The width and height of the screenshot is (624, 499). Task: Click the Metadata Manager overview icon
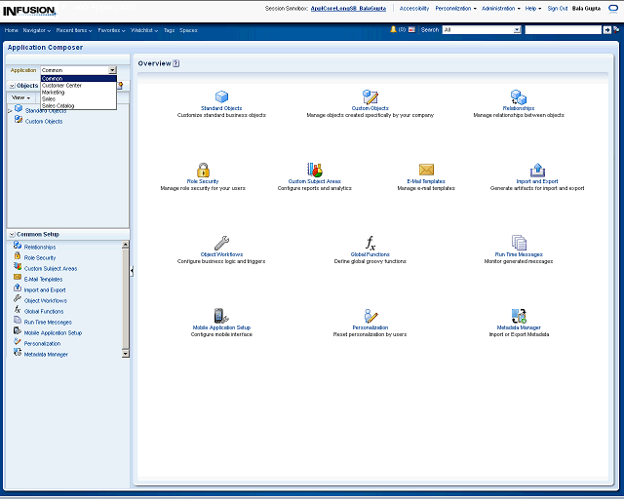519,316
